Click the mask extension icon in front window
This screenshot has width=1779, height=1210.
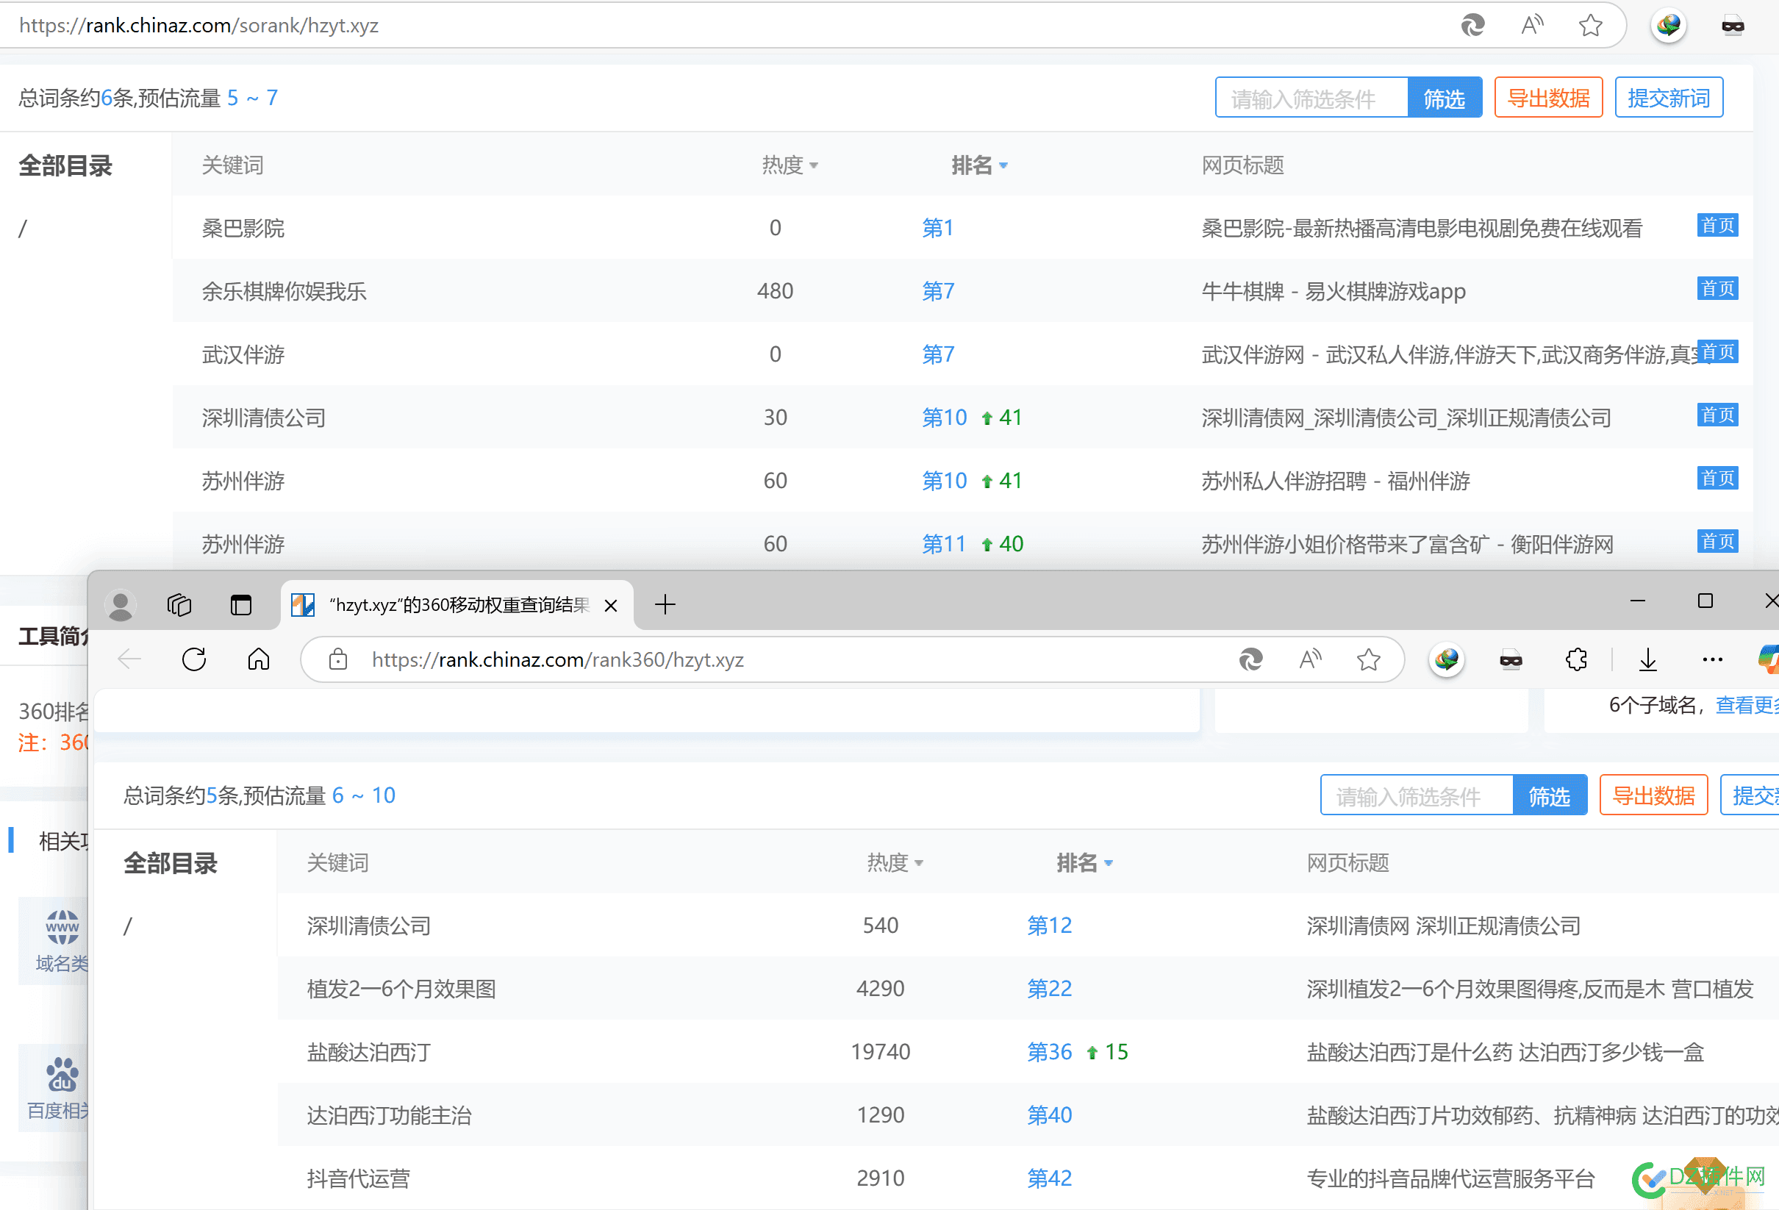(1511, 659)
